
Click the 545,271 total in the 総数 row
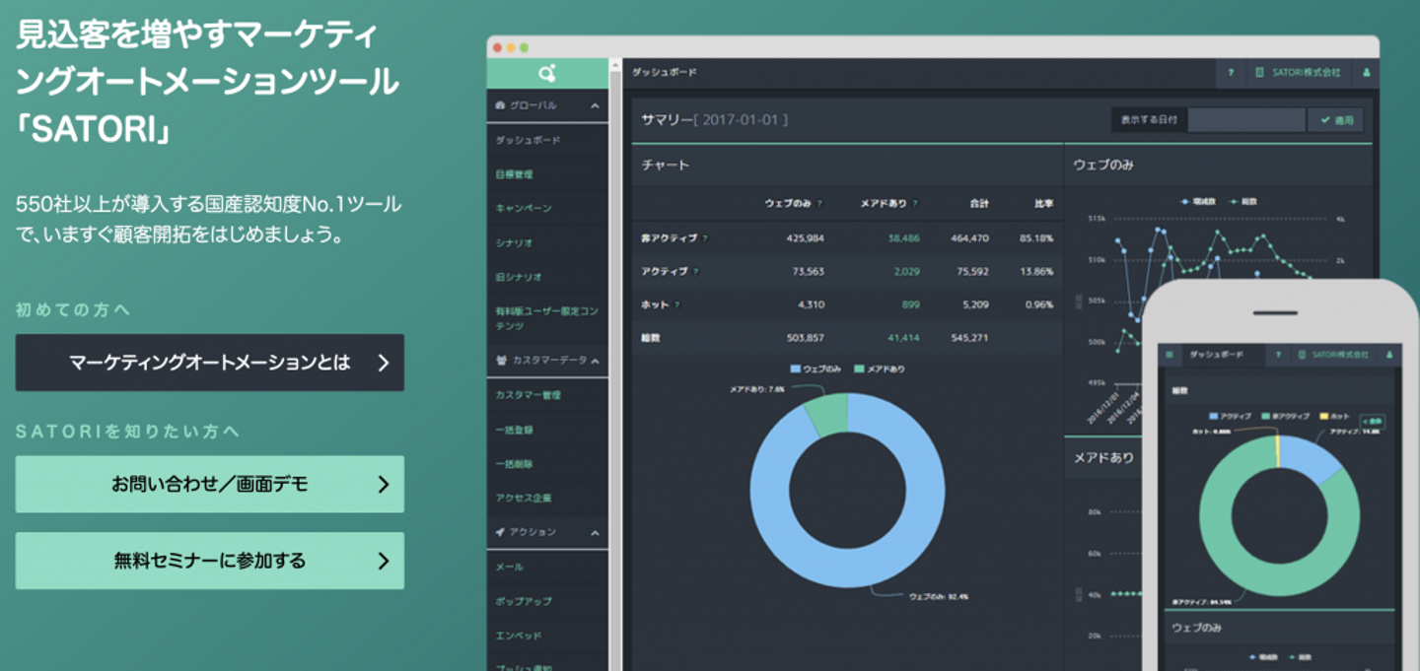(x=969, y=338)
